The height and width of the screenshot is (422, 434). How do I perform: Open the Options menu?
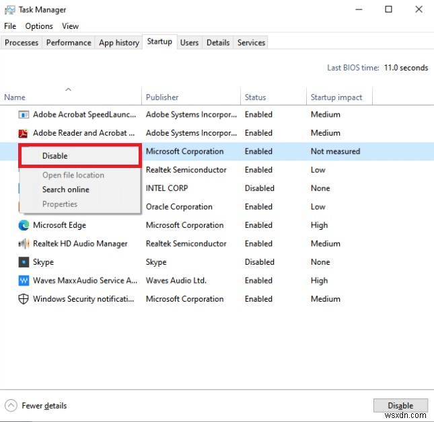[x=39, y=26]
